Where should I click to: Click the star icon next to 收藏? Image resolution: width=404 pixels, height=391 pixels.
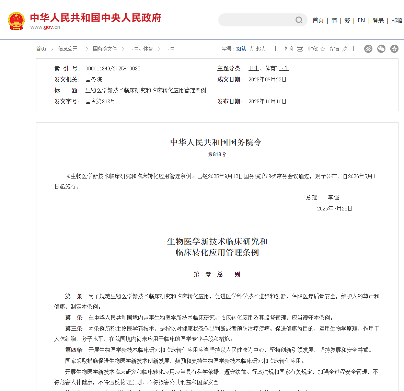click(x=323, y=49)
